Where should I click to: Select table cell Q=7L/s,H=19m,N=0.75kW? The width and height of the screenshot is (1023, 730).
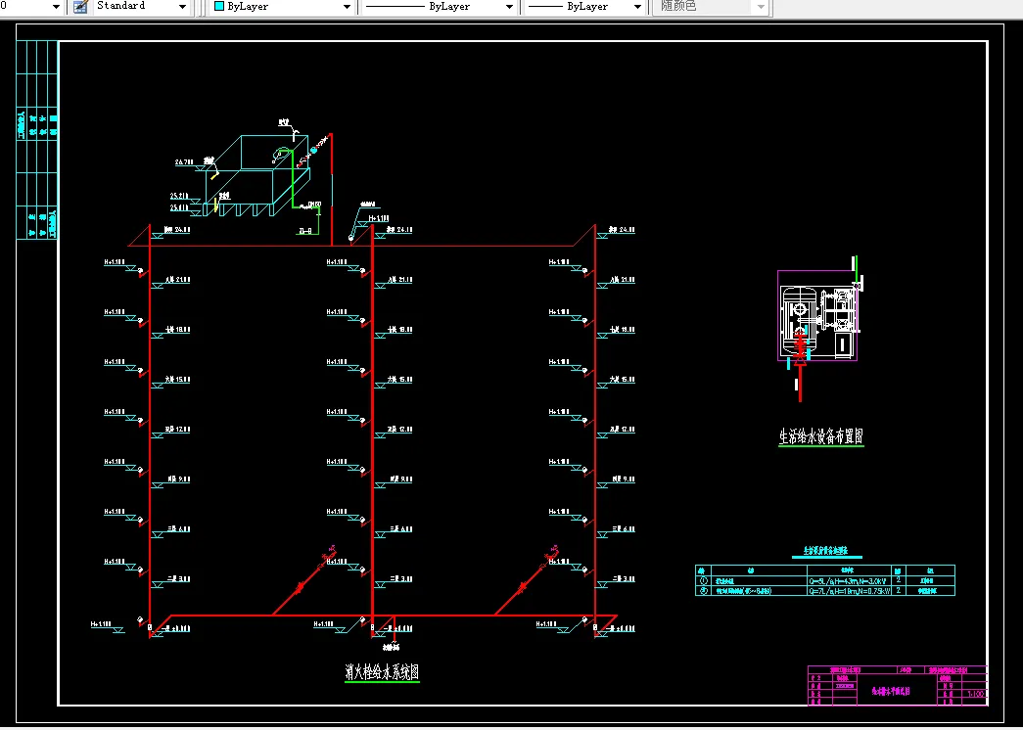coord(849,590)
